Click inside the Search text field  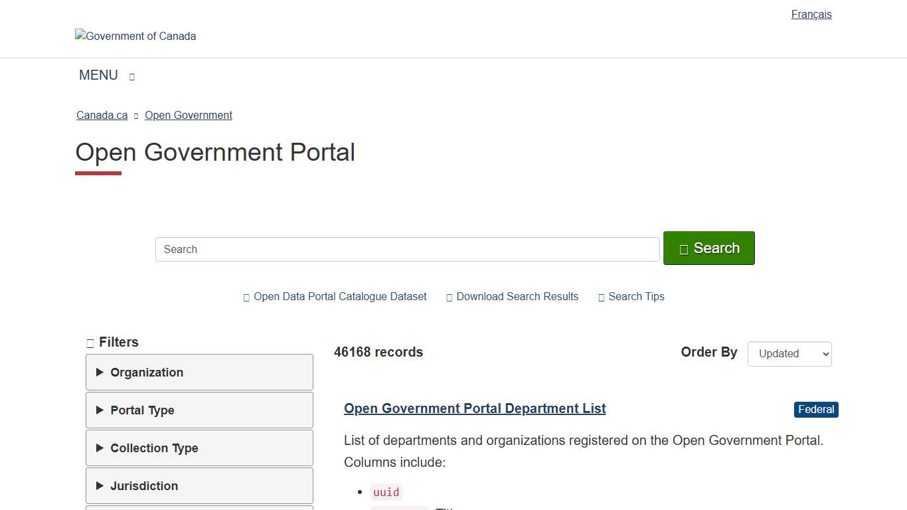(407, 249)
